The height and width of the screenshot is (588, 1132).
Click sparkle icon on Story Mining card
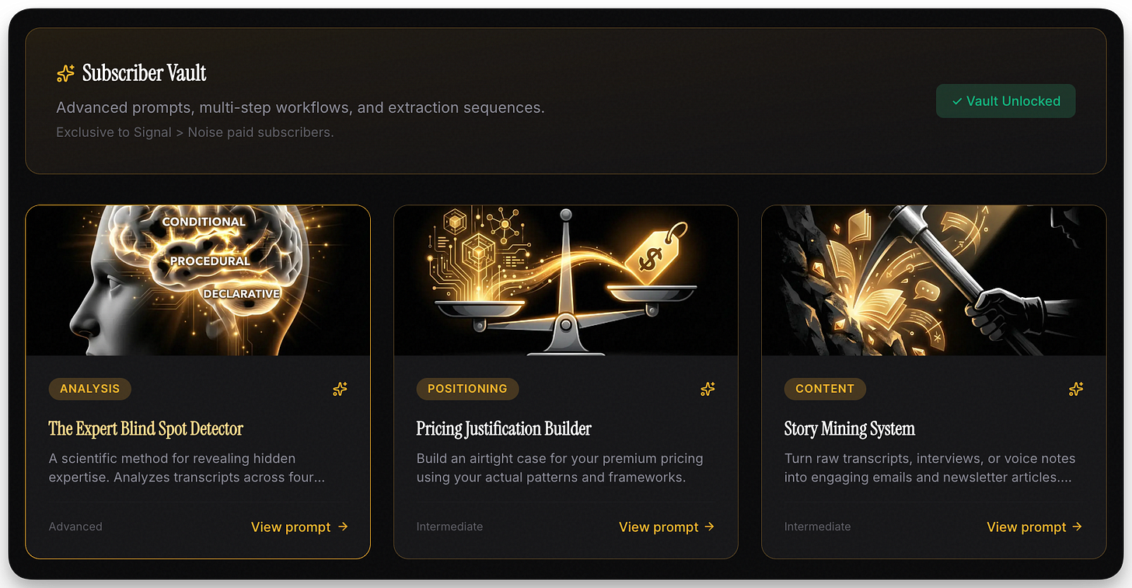coord(1076,389)
